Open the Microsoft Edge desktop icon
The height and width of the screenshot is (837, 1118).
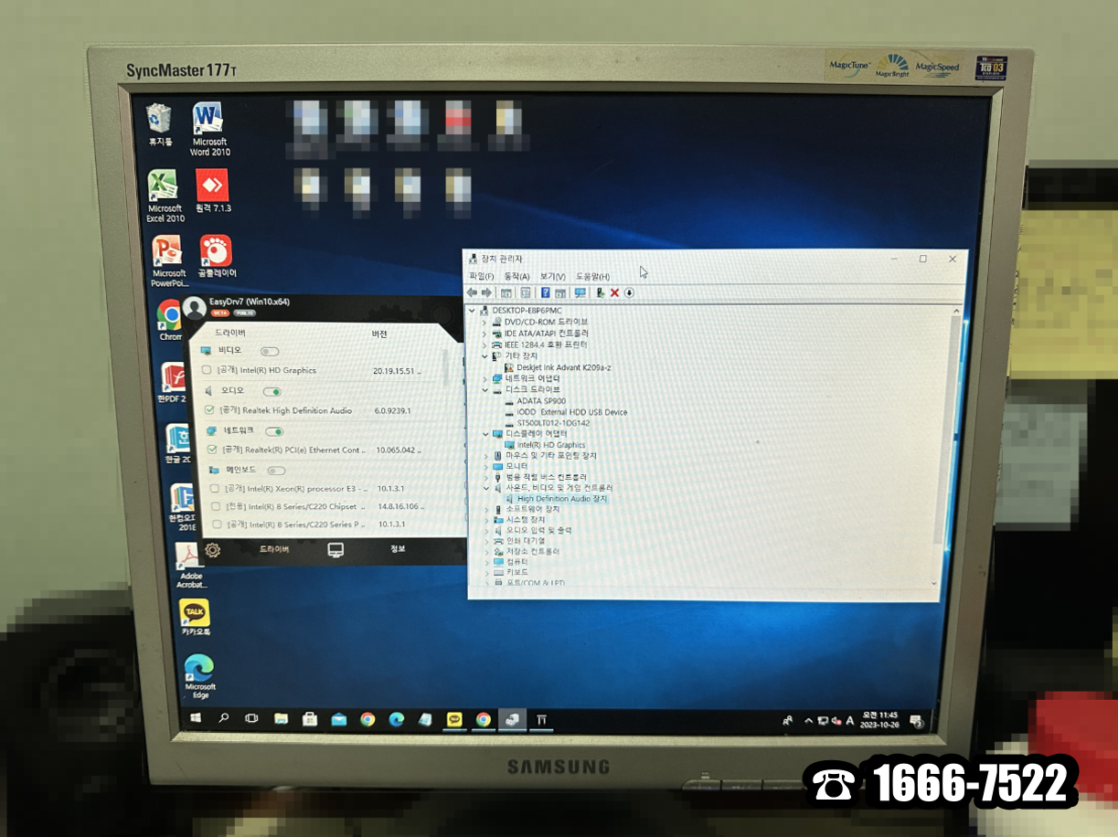(199, 676)
